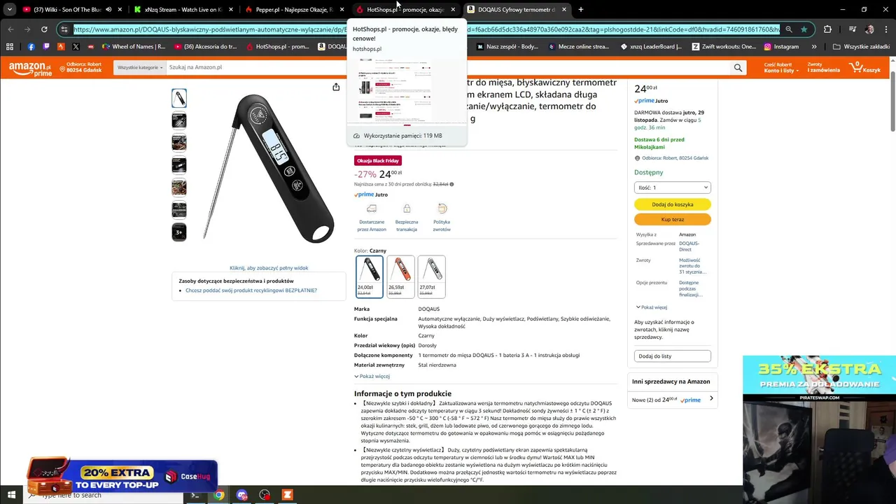Open Facebook bookmark icon in bookmarks bar
896x504 pixels.
31,47
